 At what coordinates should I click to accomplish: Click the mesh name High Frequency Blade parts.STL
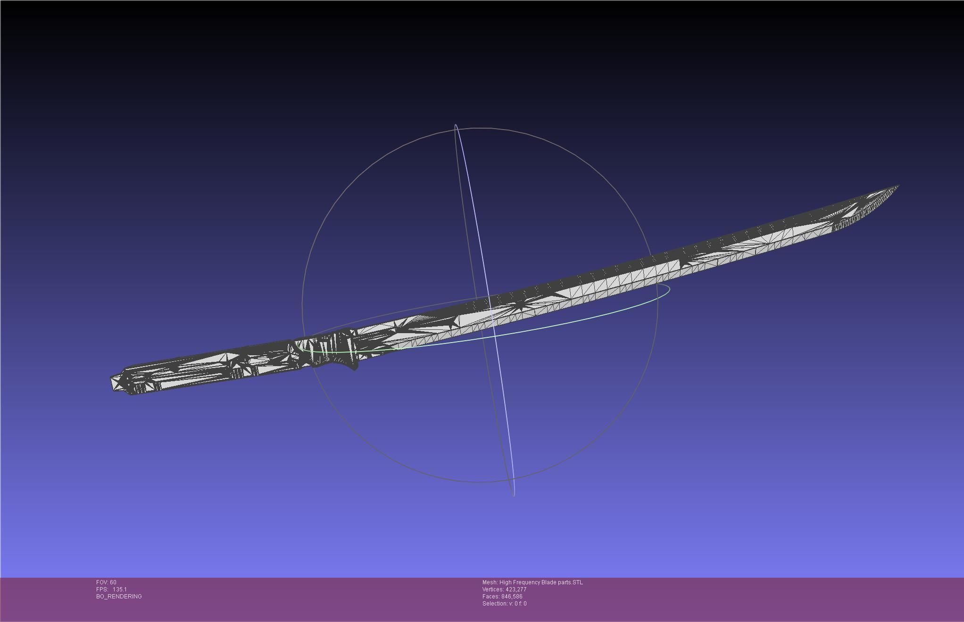click(x=532, y=582)
